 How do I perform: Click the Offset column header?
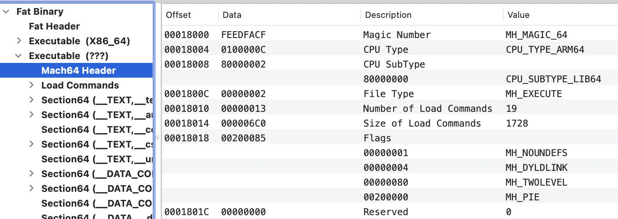(178, 15)
